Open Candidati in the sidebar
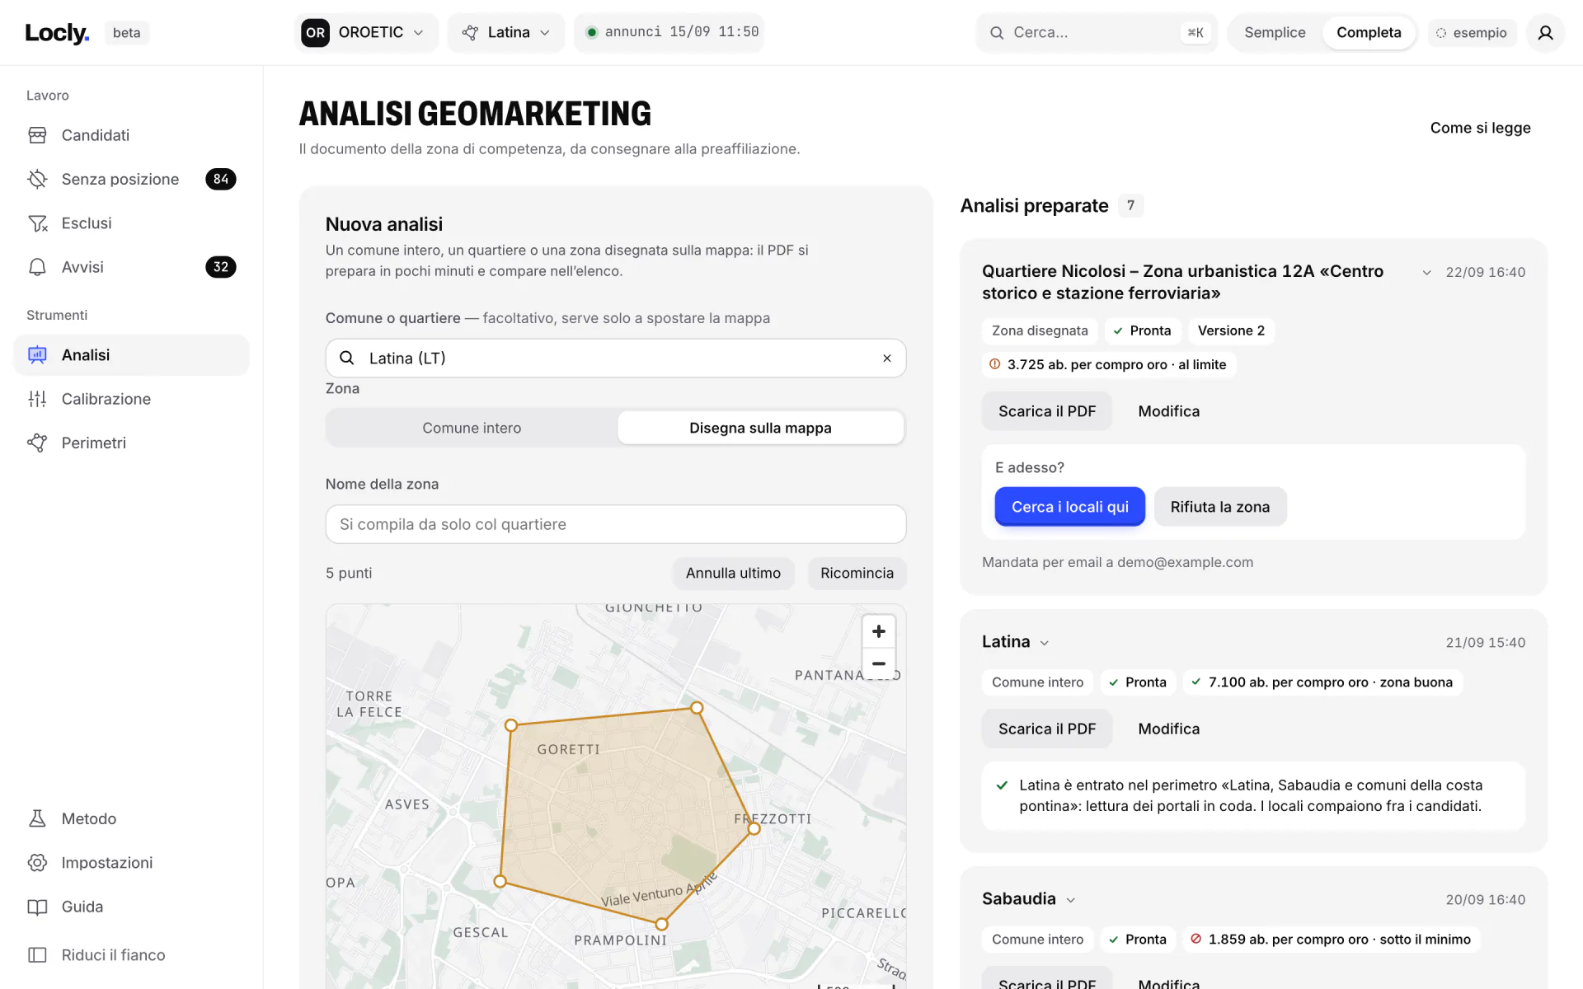The width and height of the screenshot is (1583, 989). (131, 135)
